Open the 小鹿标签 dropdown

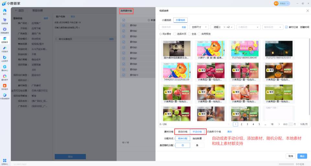(x=248, y=27)
